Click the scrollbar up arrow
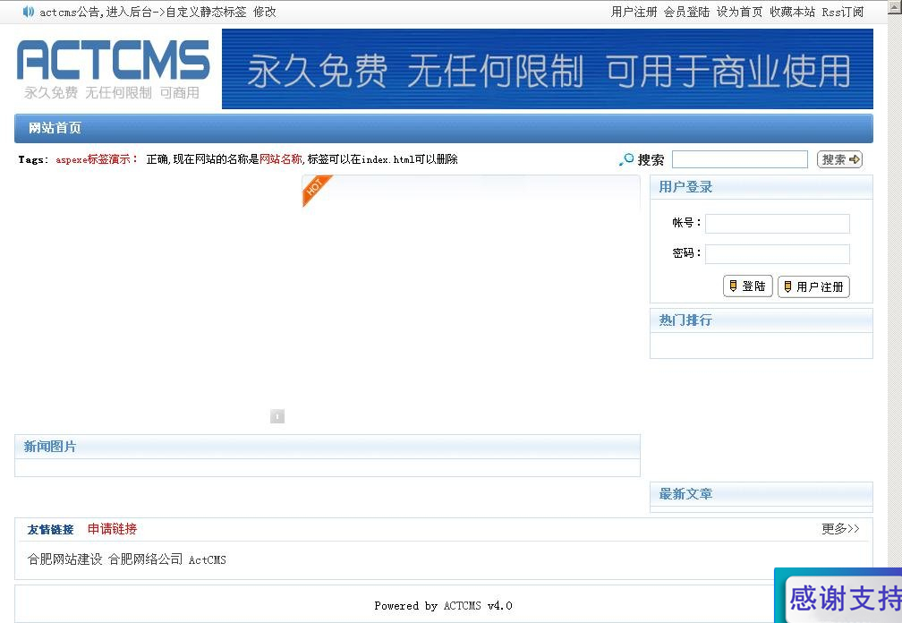The width and height of the screenshot is (902, 623). click(x=895, y=7)
